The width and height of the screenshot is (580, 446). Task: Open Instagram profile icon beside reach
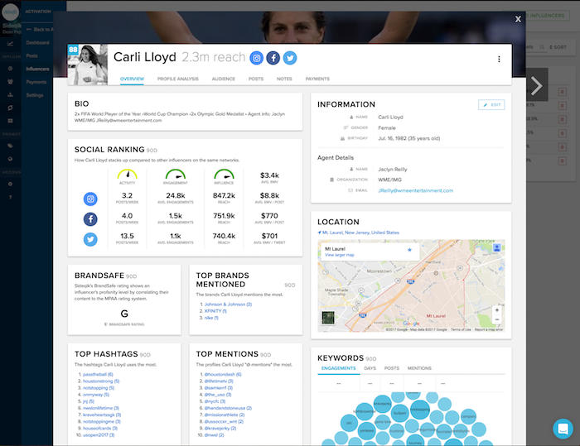point(256,58)
